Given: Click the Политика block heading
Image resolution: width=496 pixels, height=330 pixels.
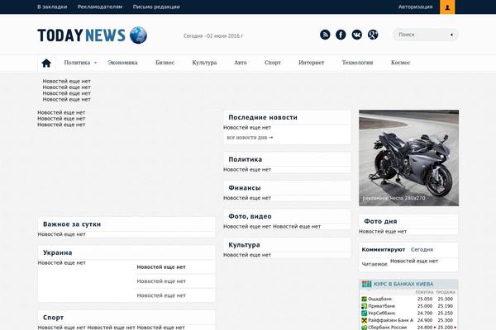Looking at the screenshot, I should pyautogui.click(x=246, y=159).
